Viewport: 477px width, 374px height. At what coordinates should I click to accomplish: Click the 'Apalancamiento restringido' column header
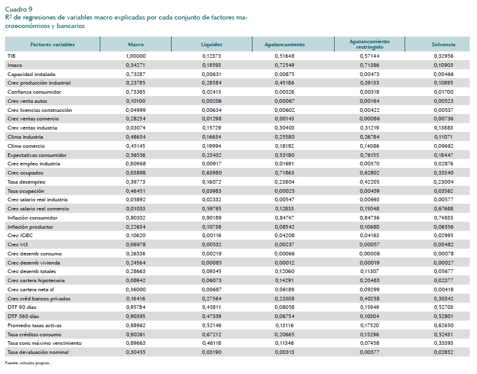click(x=369, y=44)
